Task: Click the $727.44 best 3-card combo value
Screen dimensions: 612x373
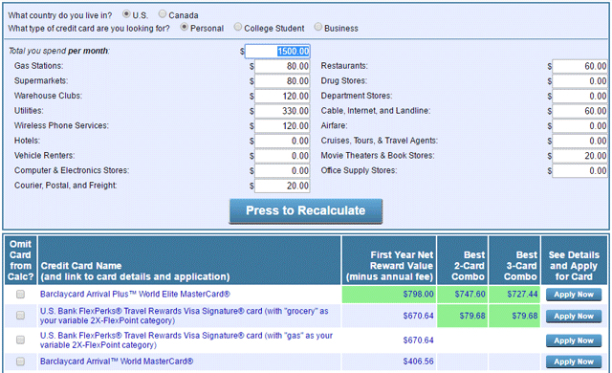Action: click(522, 295)
